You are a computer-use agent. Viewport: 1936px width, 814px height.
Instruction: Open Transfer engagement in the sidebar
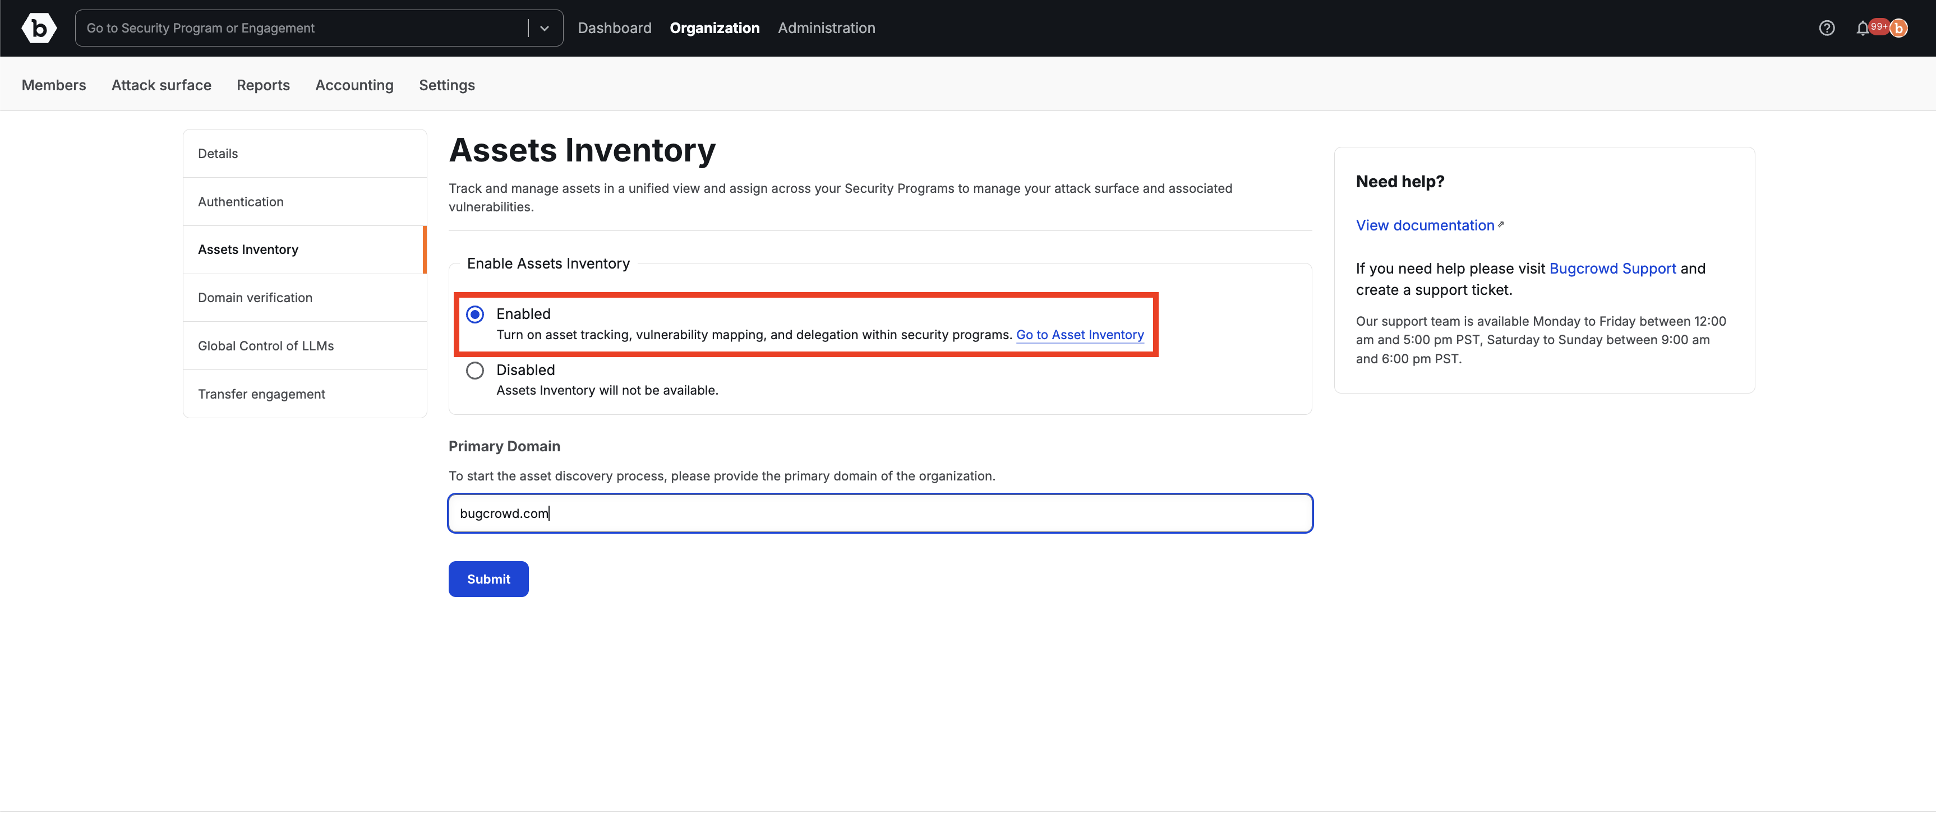coord(305,394)
